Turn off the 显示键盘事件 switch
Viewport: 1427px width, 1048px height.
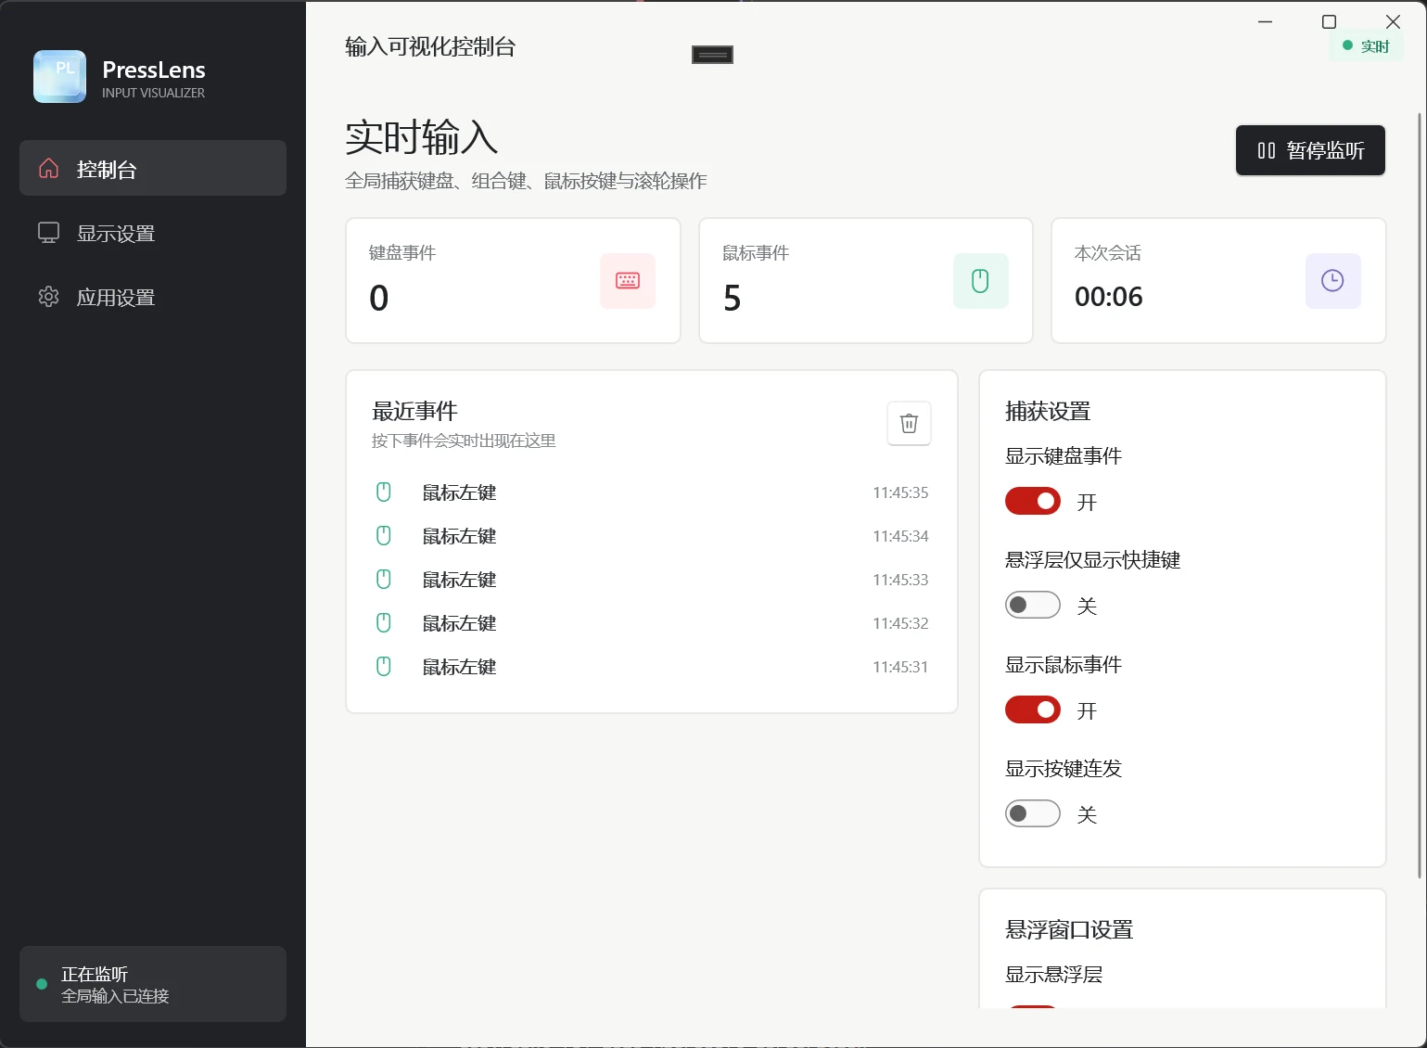1033,502
